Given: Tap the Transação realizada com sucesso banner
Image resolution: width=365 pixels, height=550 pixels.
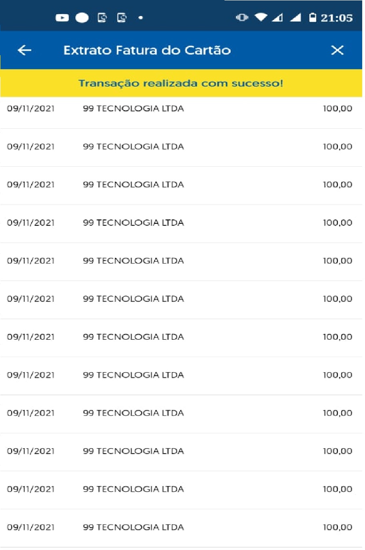Looking at the screenshot, I should (x=181, y=83).
